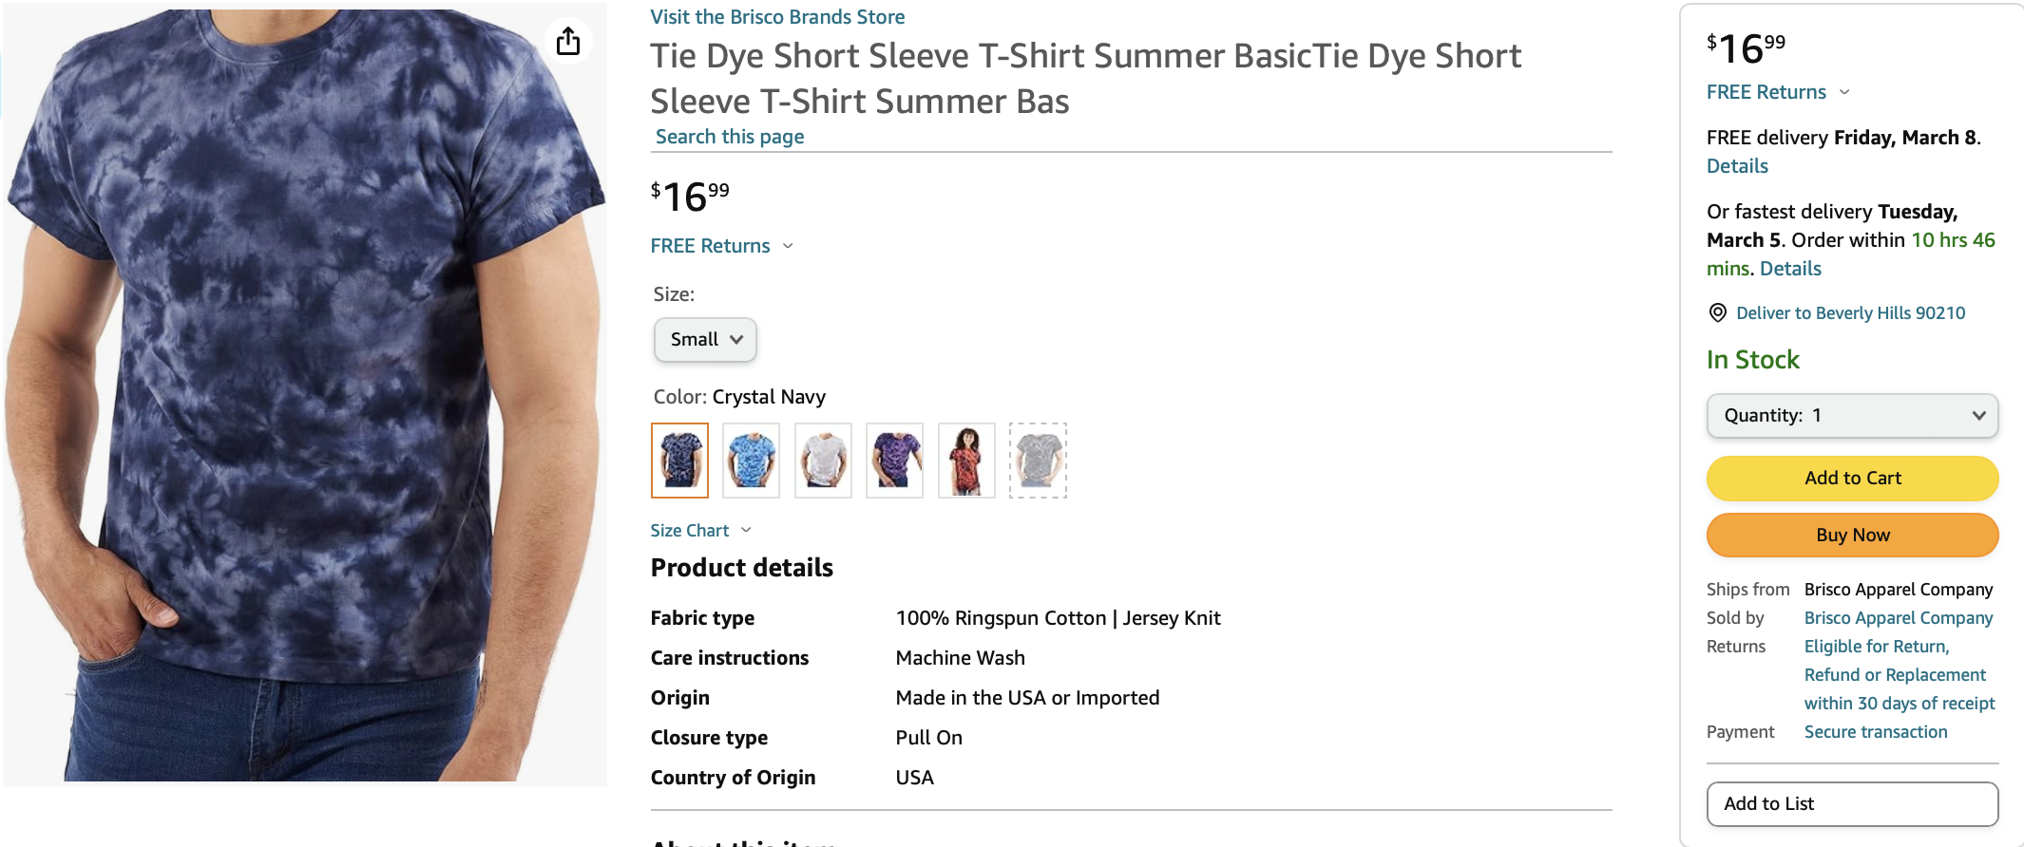The width and height of the screenshot is (2024, 847).
Task: Expand the FREE Returns chevron below main price
Action: point(788,246)
